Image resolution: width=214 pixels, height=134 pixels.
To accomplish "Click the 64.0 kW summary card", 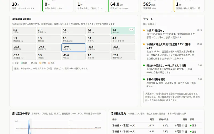I will (x=123, y=6).
